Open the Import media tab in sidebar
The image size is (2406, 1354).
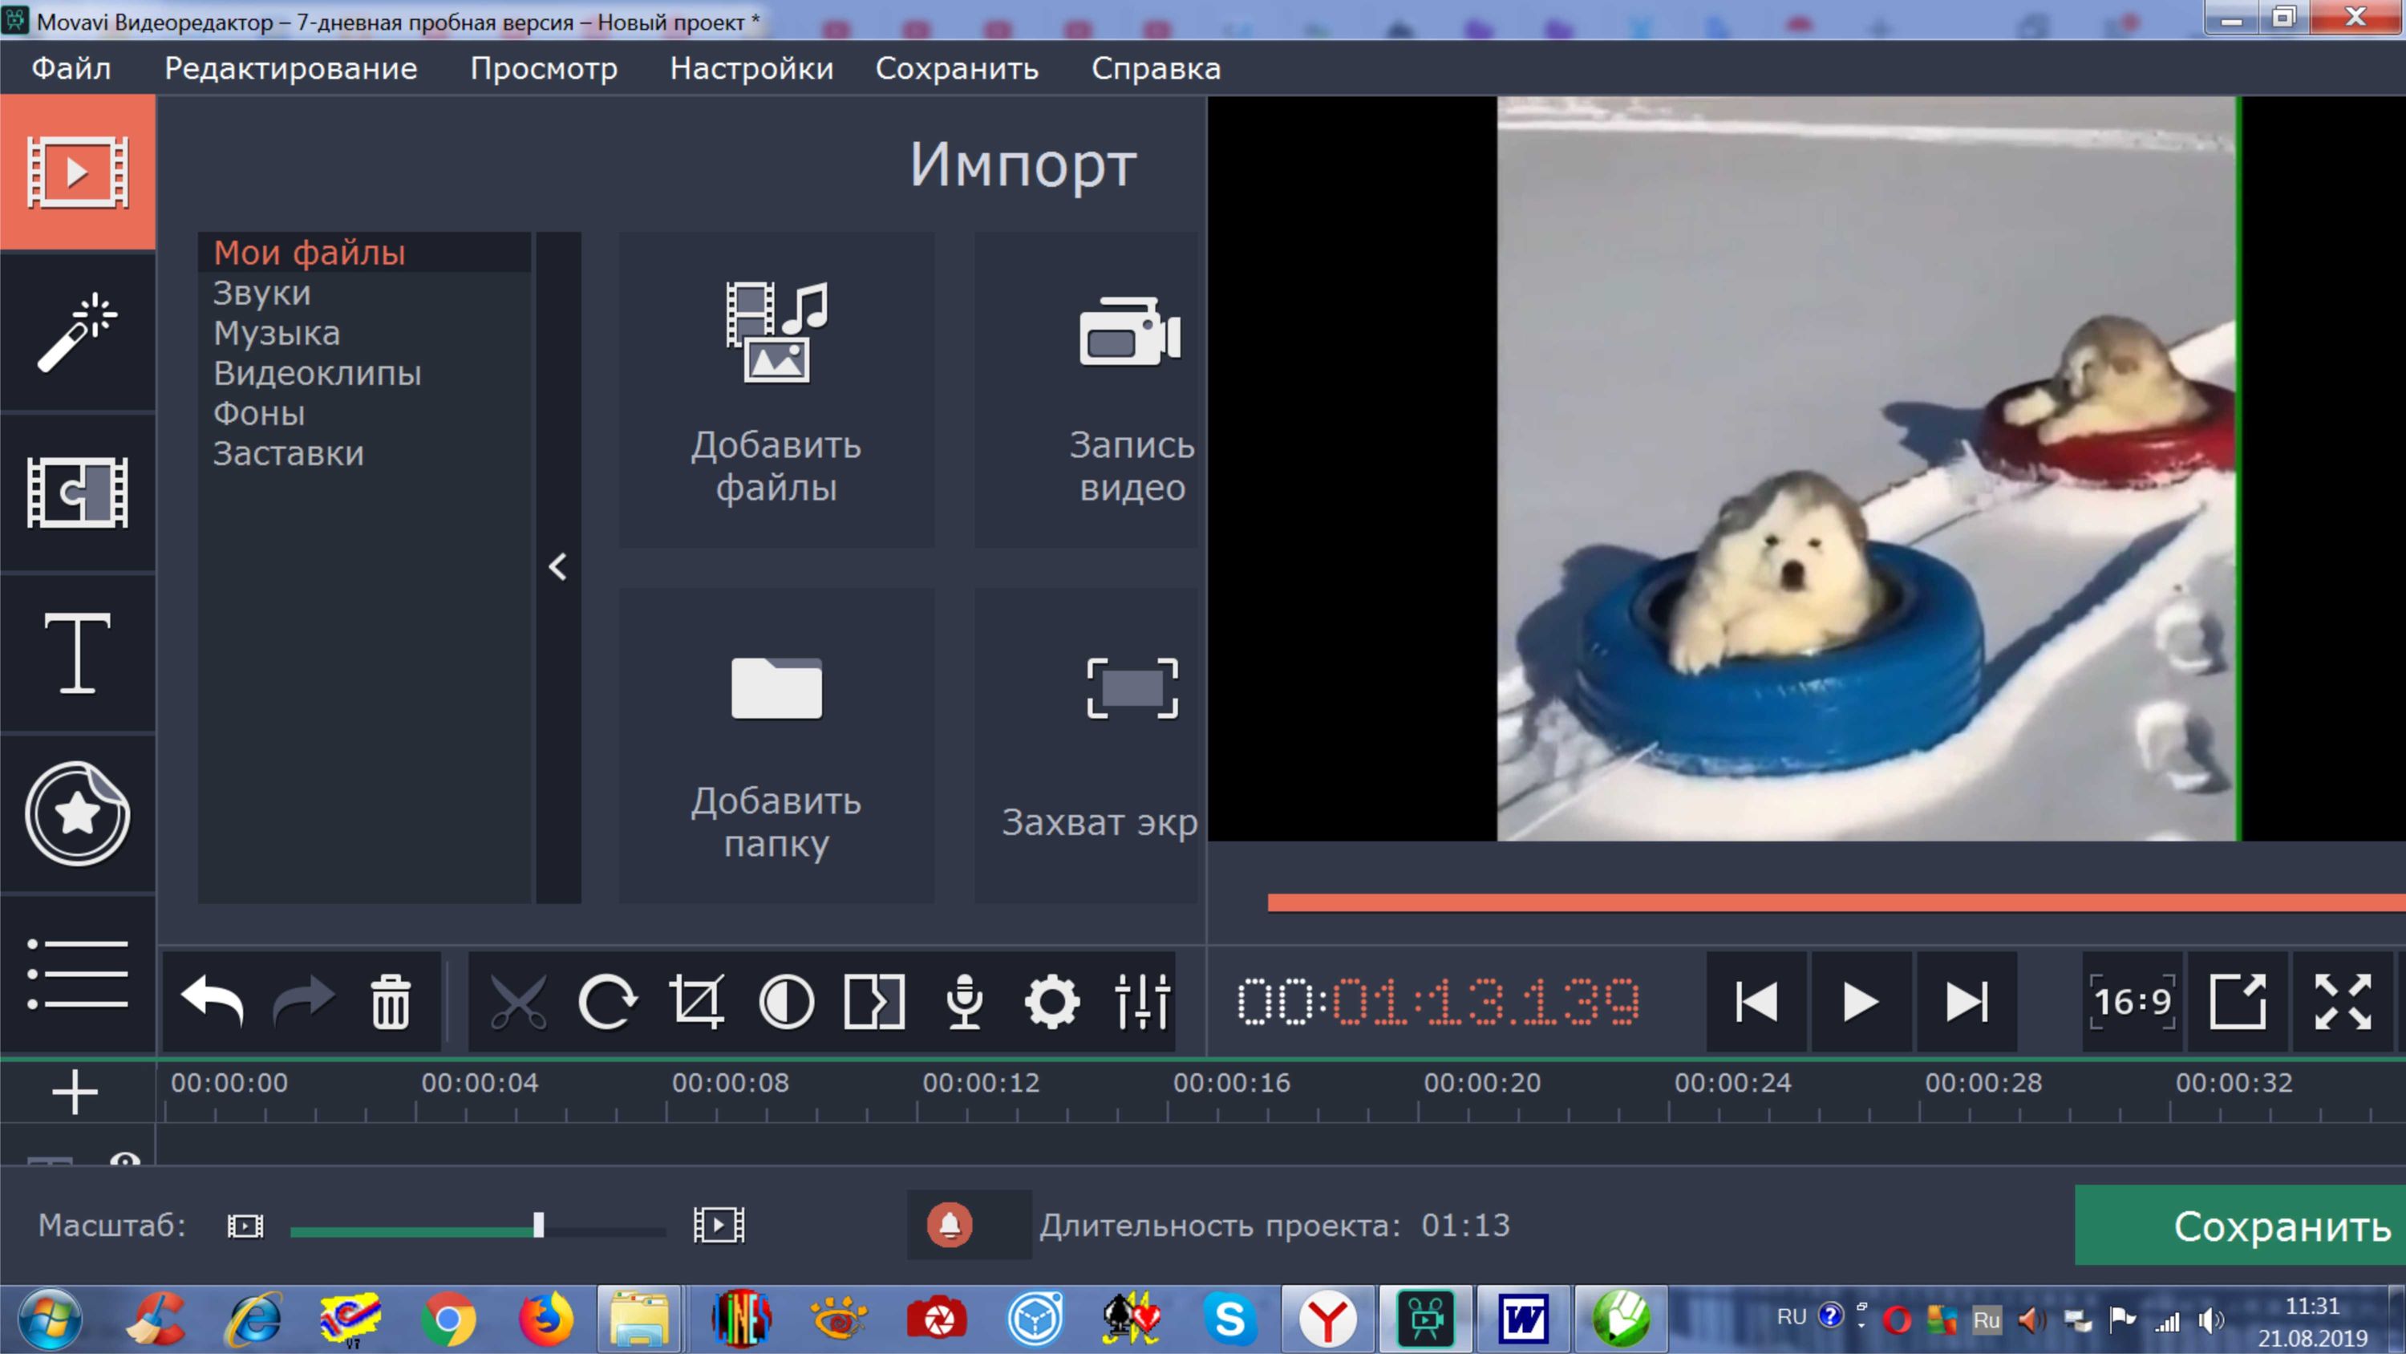[78, 172]
